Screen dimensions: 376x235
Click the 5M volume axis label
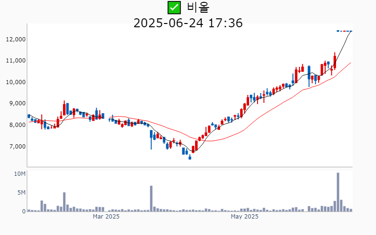point(21,193)
